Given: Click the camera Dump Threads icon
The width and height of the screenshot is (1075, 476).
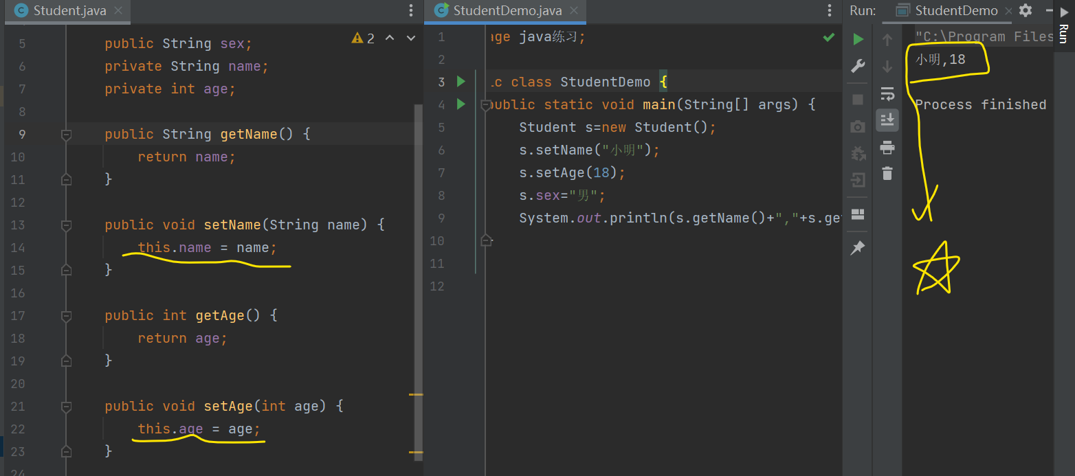Looking at the screenshot, I should [x=858, y=127].
